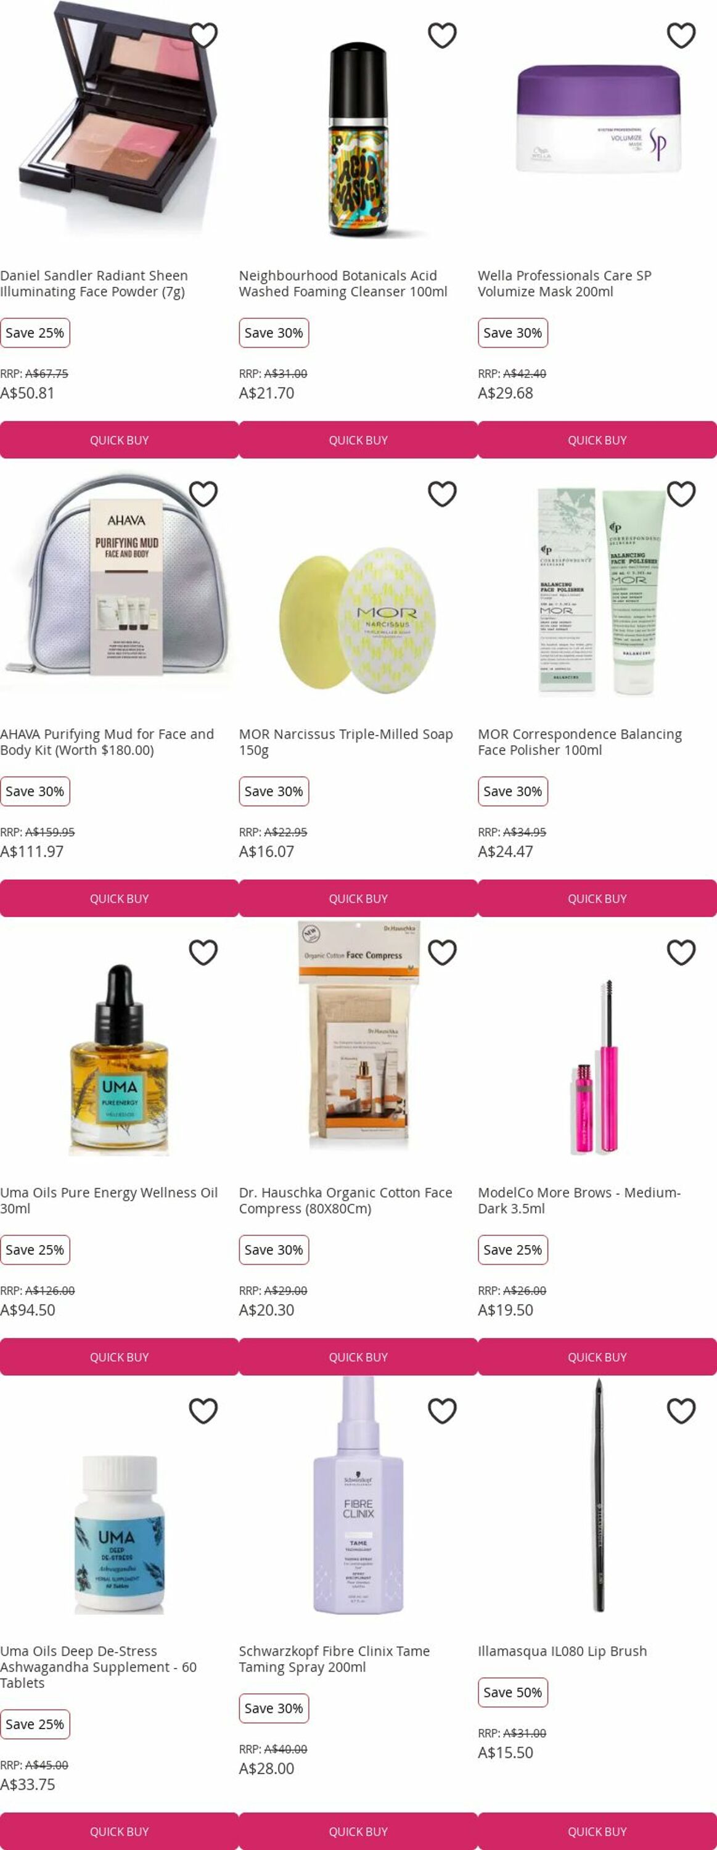717x1850 pixels.
Task: Wishlist the Dr. Hauschka Face Compress
Action: 442,952
